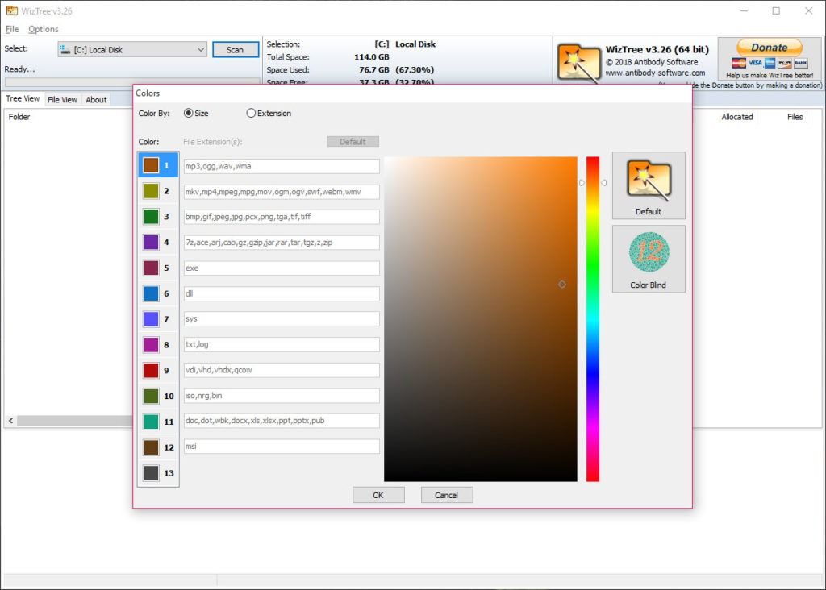826x590 pixels.
Task: Click the bmp,gif,jpeg extension field
Action: 282,217
